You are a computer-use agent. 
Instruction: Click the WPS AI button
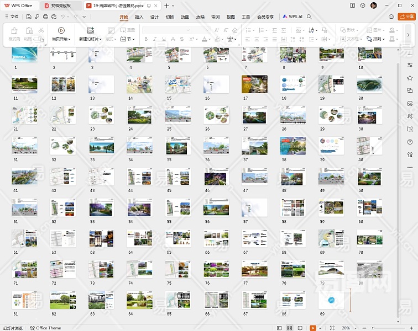pyautogui.click(x=292, y=17)
